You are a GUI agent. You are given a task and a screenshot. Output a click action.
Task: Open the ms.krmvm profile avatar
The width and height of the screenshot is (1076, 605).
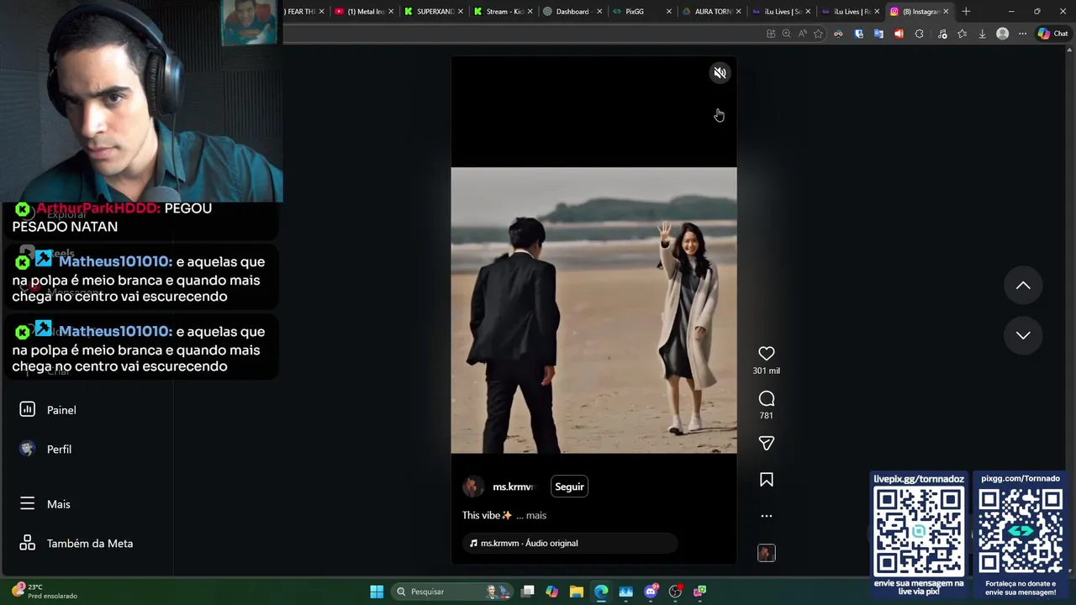473,487
